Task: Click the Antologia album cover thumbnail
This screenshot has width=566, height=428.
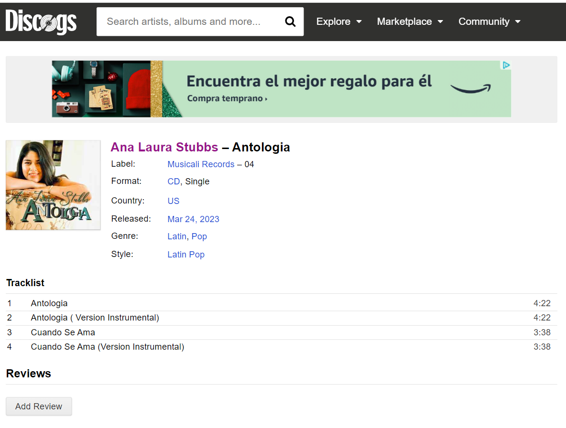Action: (53, 185)
